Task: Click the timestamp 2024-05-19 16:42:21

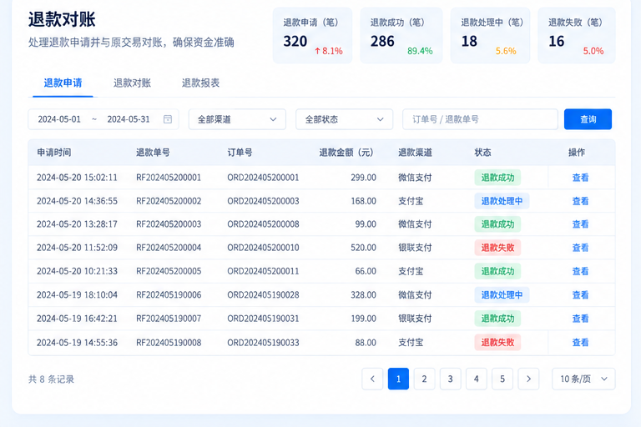Action: 77,319
